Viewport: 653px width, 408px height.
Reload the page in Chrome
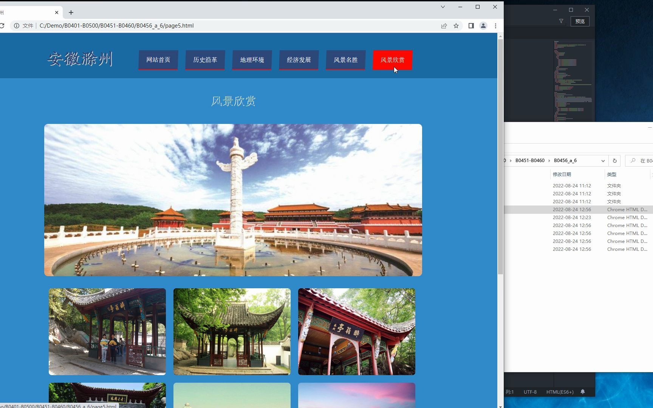pyautogui.click(x=2, y=26)
